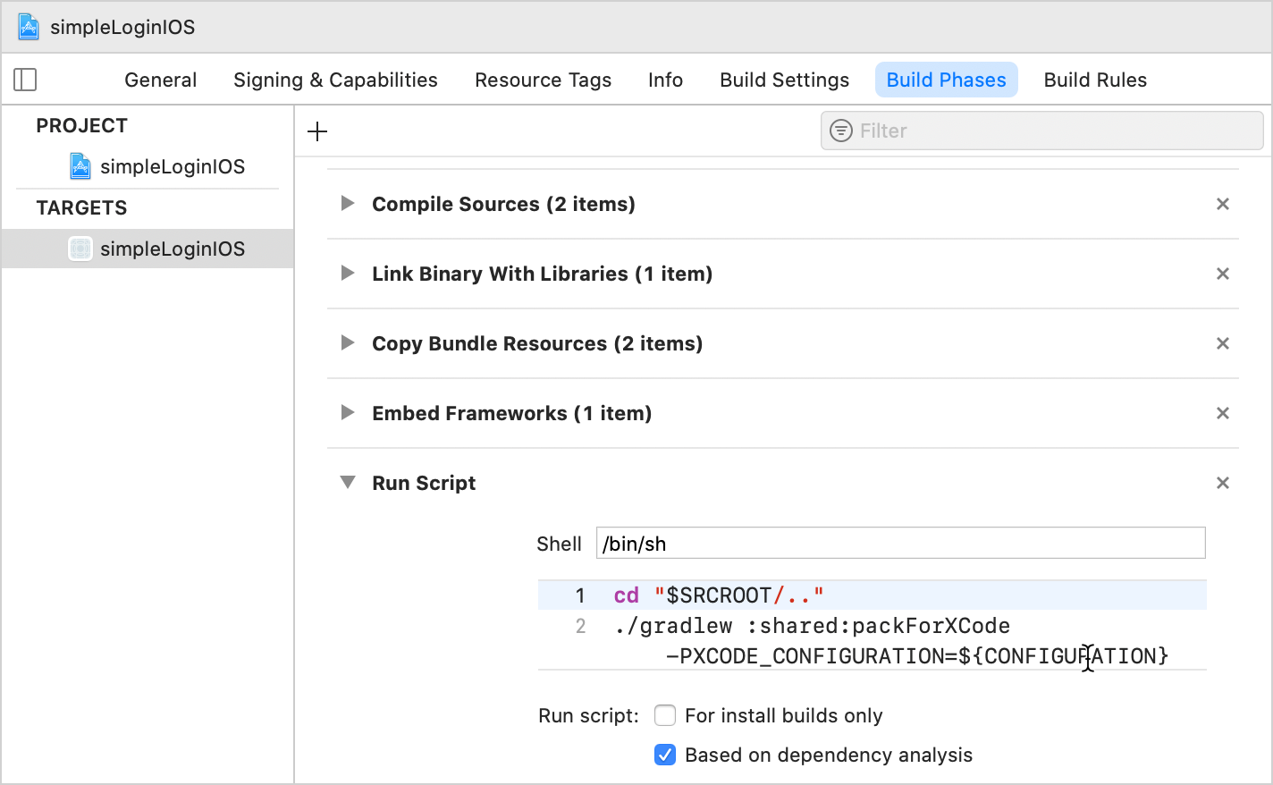Click the simpleLoginIOS project file icon in title bar
Viewport: 1273px width, 785px height.
pyautogui.click(x=29, y=27)
